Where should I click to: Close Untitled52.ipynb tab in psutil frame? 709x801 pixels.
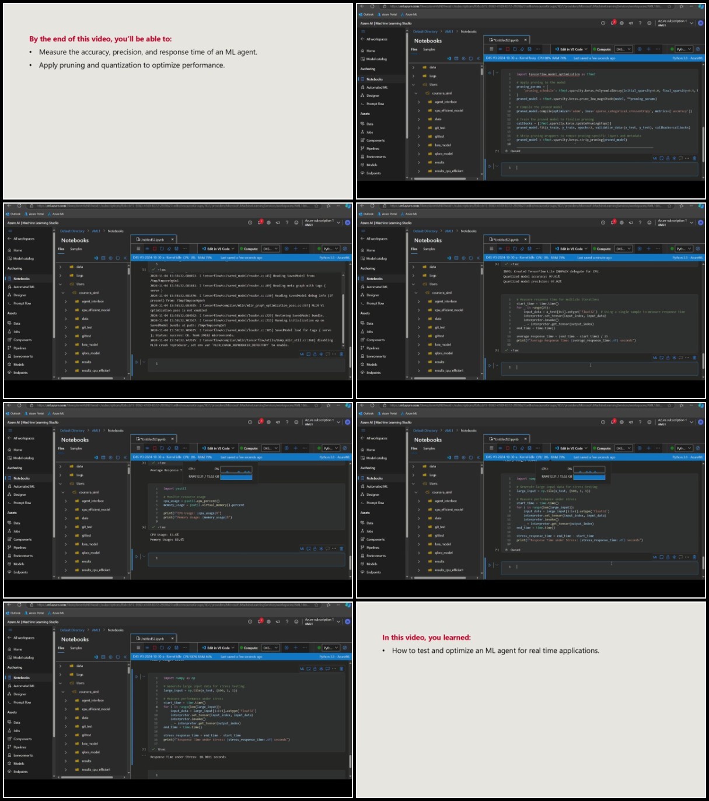click(x=173, y=439)
